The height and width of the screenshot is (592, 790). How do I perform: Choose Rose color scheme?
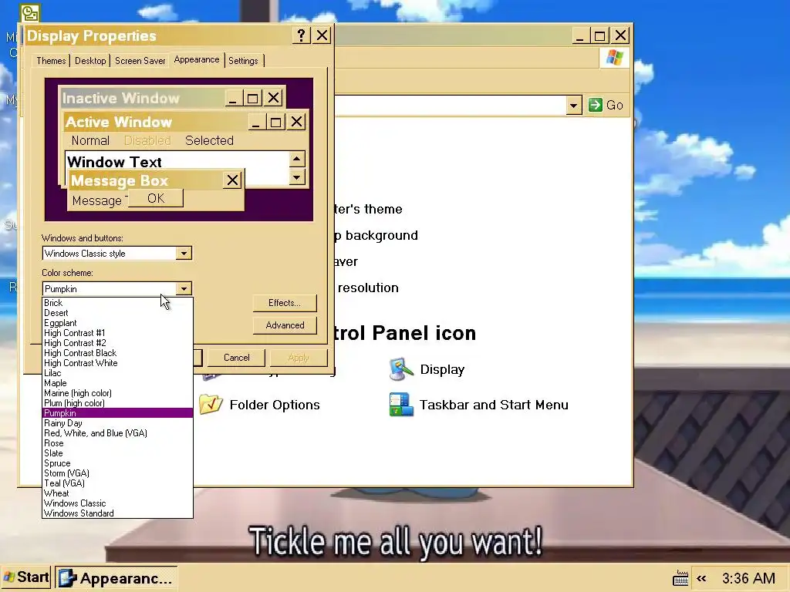click(117, 443)
